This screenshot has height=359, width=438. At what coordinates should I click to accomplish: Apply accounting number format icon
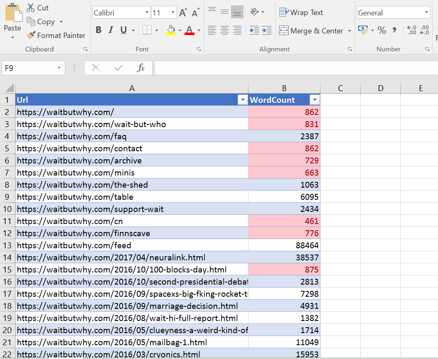pos(363,30)
